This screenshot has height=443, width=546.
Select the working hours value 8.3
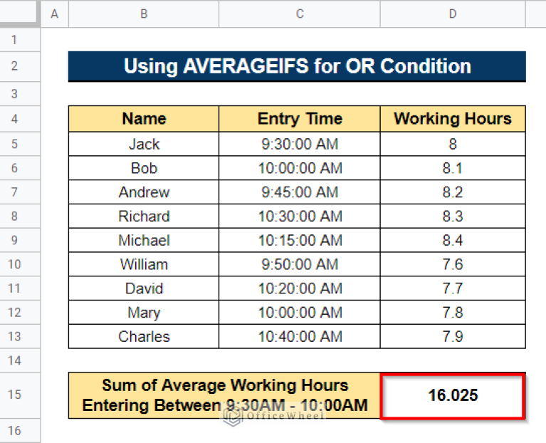453,216
